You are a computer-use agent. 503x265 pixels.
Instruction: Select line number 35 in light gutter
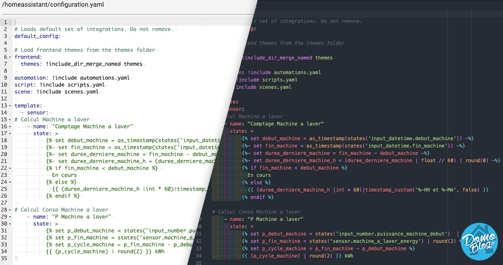pyautogui.click(x=4, y=258)
